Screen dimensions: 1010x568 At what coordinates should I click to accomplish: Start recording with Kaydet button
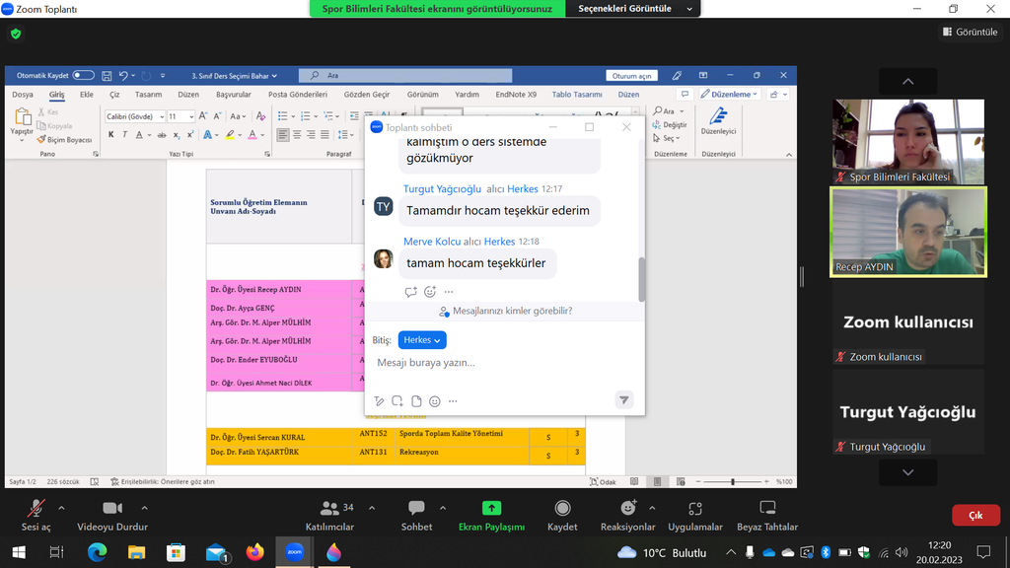(x=562, y=513)
